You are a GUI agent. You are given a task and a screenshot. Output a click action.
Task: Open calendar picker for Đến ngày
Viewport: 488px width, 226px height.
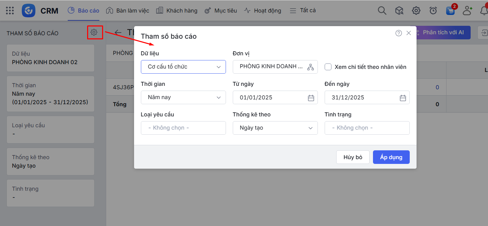pyautogui.click(x=403, y=98)
